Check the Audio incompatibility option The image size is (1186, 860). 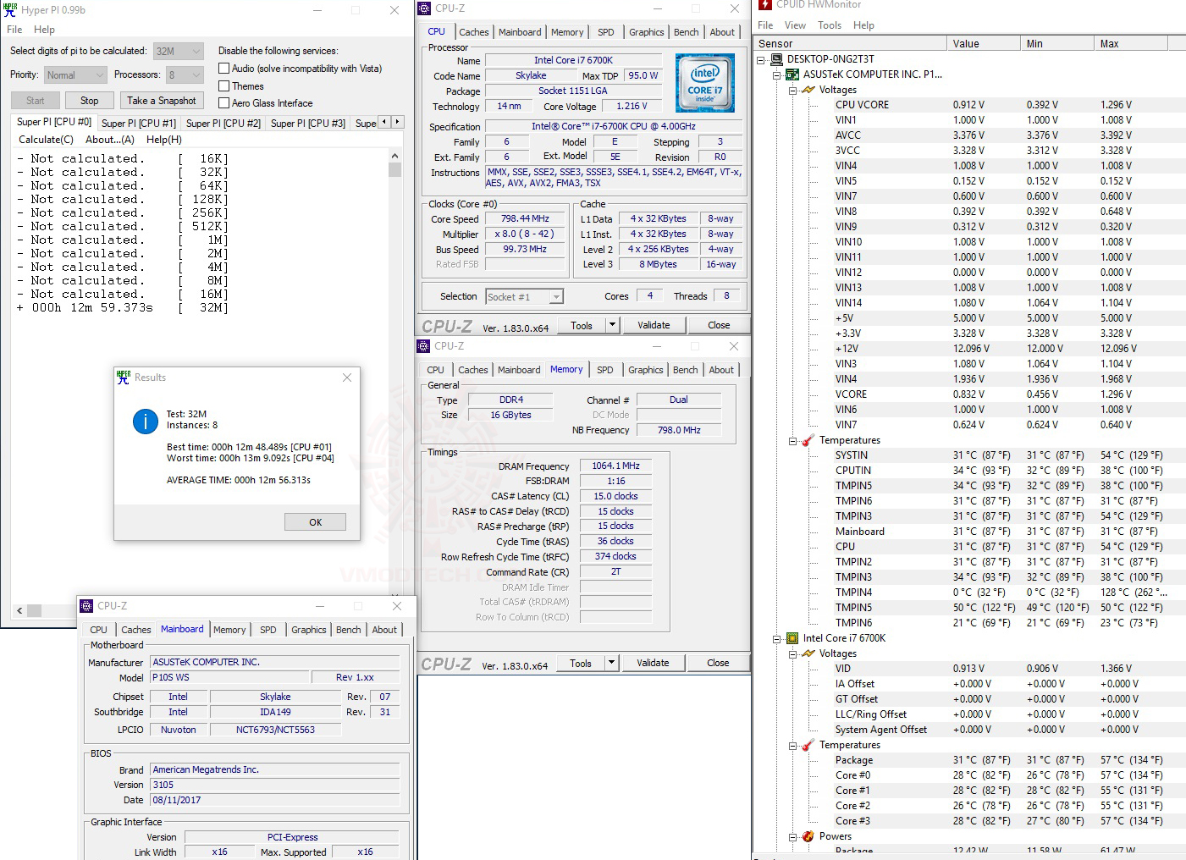coord(223,68)
